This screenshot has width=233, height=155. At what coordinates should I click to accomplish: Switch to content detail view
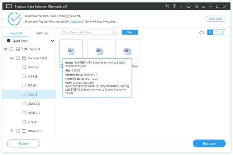[x=222, y=32]
